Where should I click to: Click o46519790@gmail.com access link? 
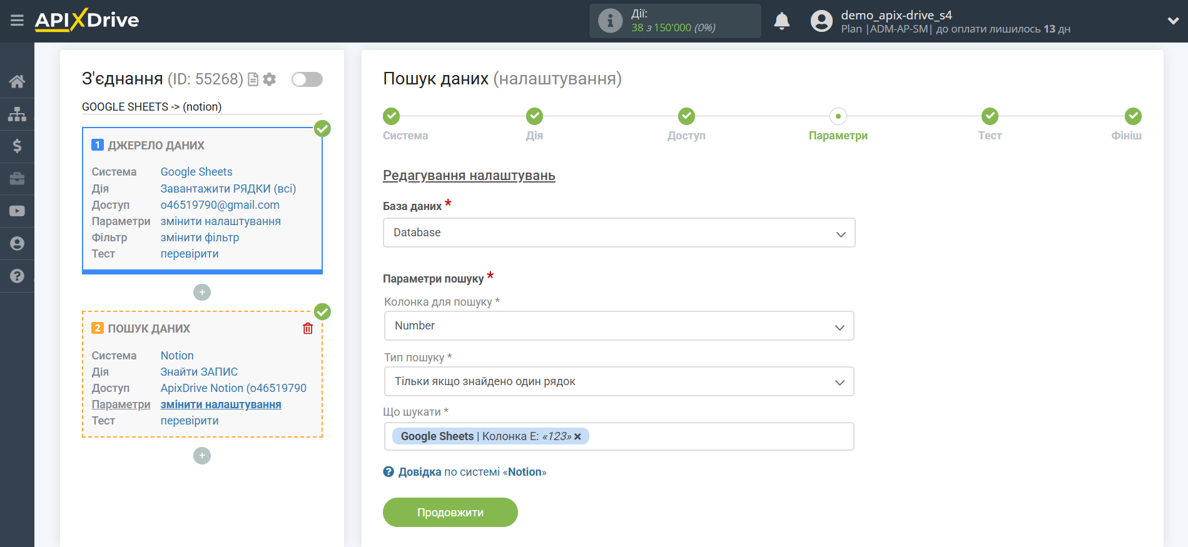pyautogui.click(x=220, y=205)
